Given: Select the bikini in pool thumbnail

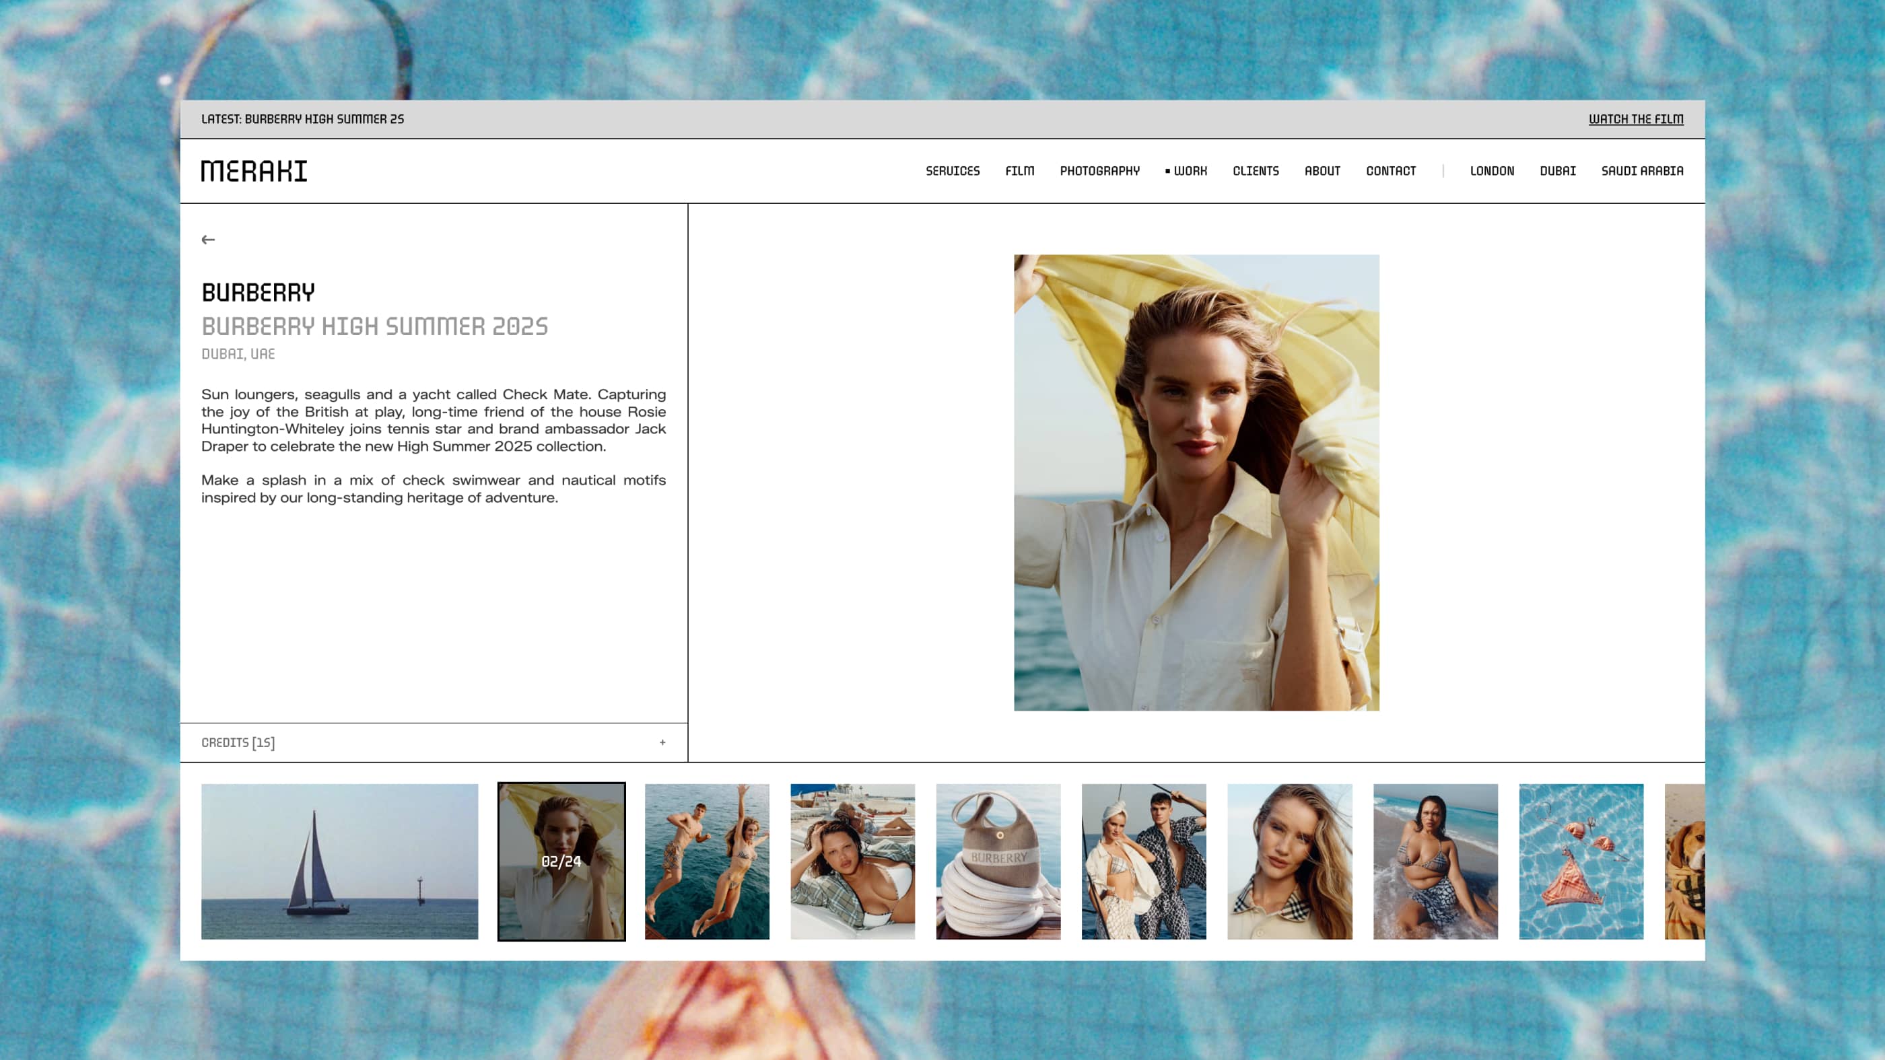Looking at the screenshot, I should point(1581,861).
